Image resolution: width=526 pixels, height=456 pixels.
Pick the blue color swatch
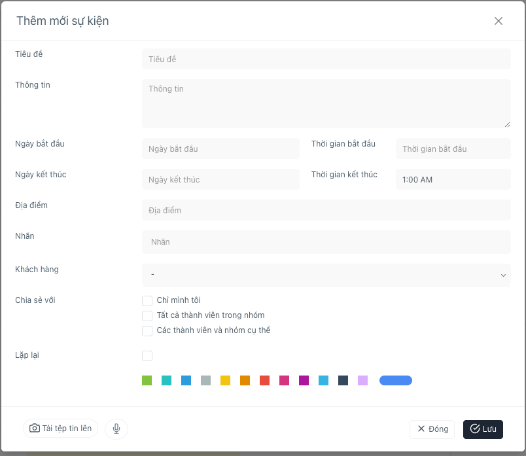click(186, 381)
